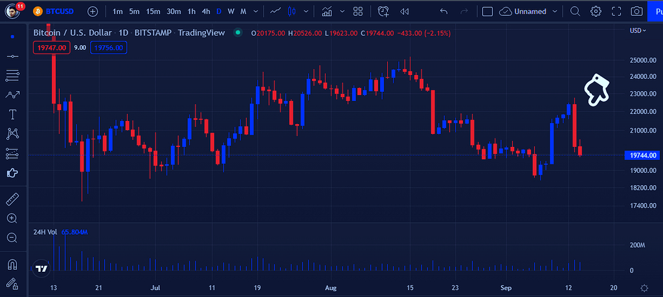Open the create alert clock icon
Screen dimensions: 663x297
point(384,11)
